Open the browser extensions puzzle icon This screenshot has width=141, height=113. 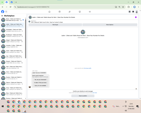coord(129,7)
